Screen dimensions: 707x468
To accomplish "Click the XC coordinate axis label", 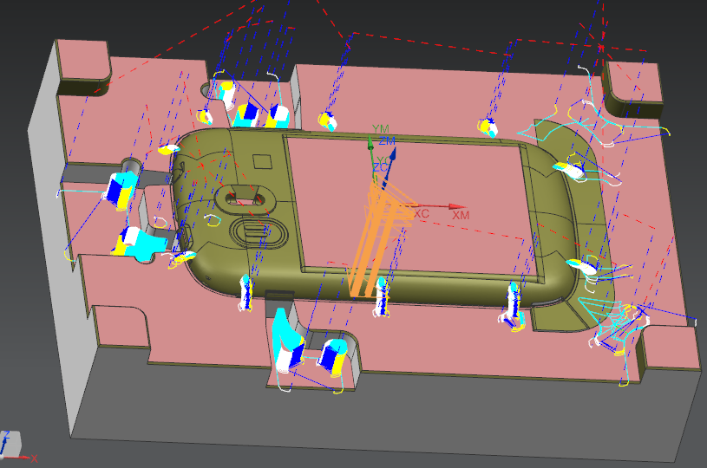I will click(422, 212).
